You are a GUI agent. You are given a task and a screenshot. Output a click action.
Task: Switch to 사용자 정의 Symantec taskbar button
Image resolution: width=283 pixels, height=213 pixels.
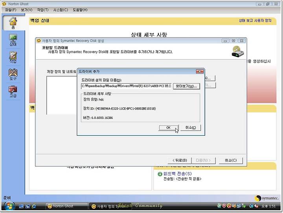[x=110, y=206]
